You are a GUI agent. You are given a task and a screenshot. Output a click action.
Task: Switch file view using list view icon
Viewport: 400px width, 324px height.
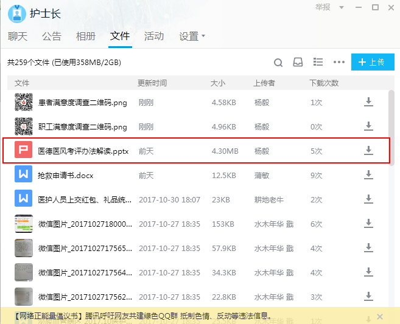click(317, 63)
